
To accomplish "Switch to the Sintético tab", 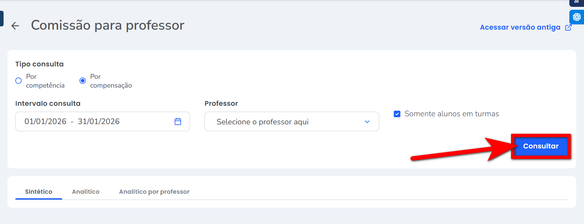I will [38, 192].
